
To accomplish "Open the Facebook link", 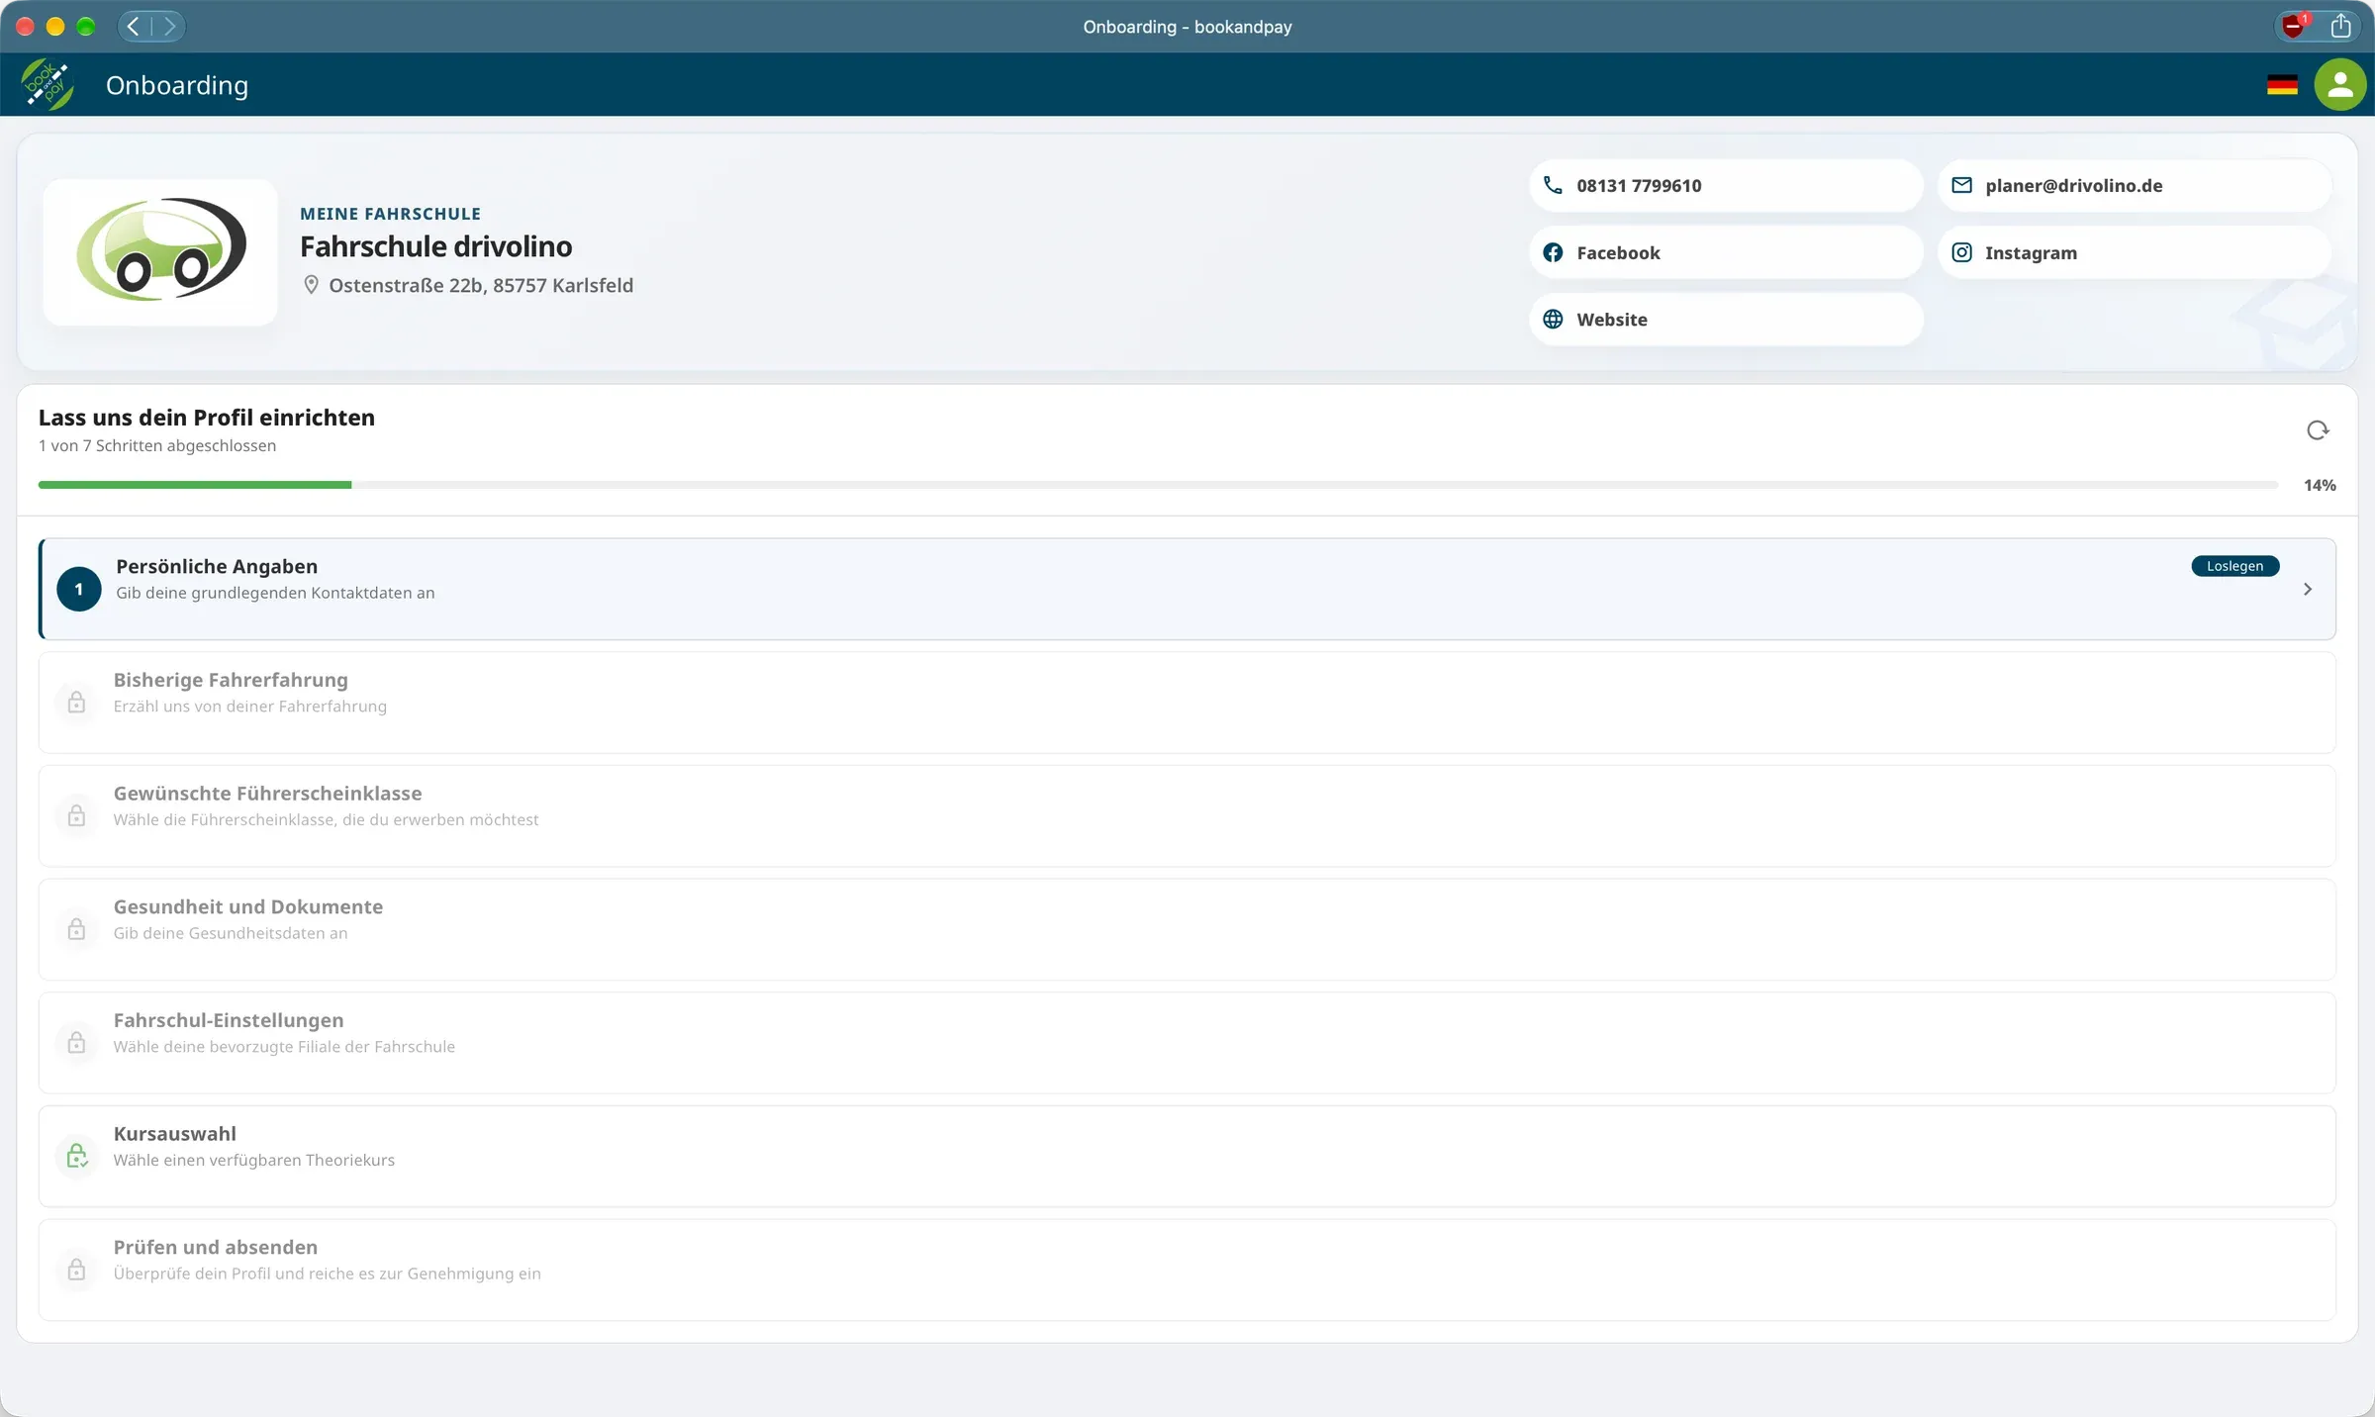I will tap(1726, 252).
